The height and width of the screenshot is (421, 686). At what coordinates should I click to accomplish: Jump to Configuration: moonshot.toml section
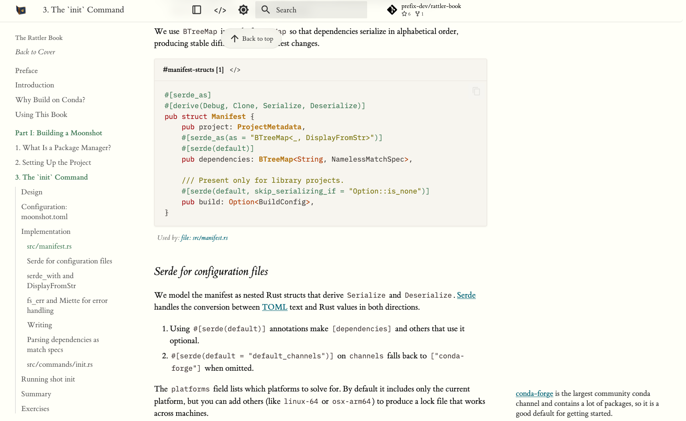[x=44, y=211]
